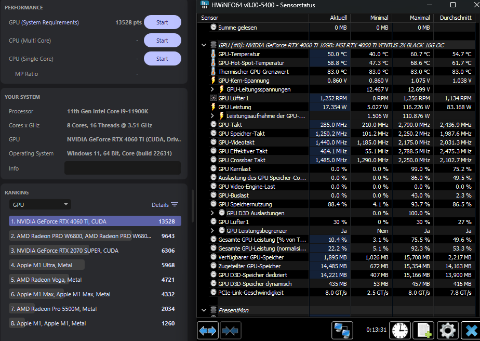This screenshot has height=341, width=480.
Task: Click the GPU Kernlast row icon
Action: click(x=214, y=168)
